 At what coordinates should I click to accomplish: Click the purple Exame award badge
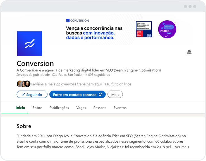point(167,29)
